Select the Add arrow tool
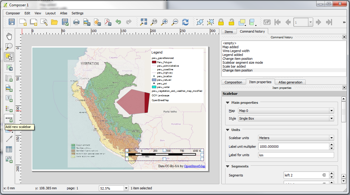 coord(9,139)
